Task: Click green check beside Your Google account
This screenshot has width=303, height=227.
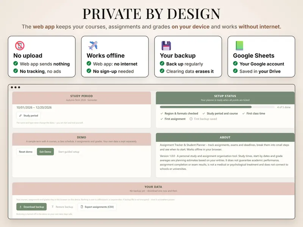Action: pyautogui.click(x=235, y=63)
